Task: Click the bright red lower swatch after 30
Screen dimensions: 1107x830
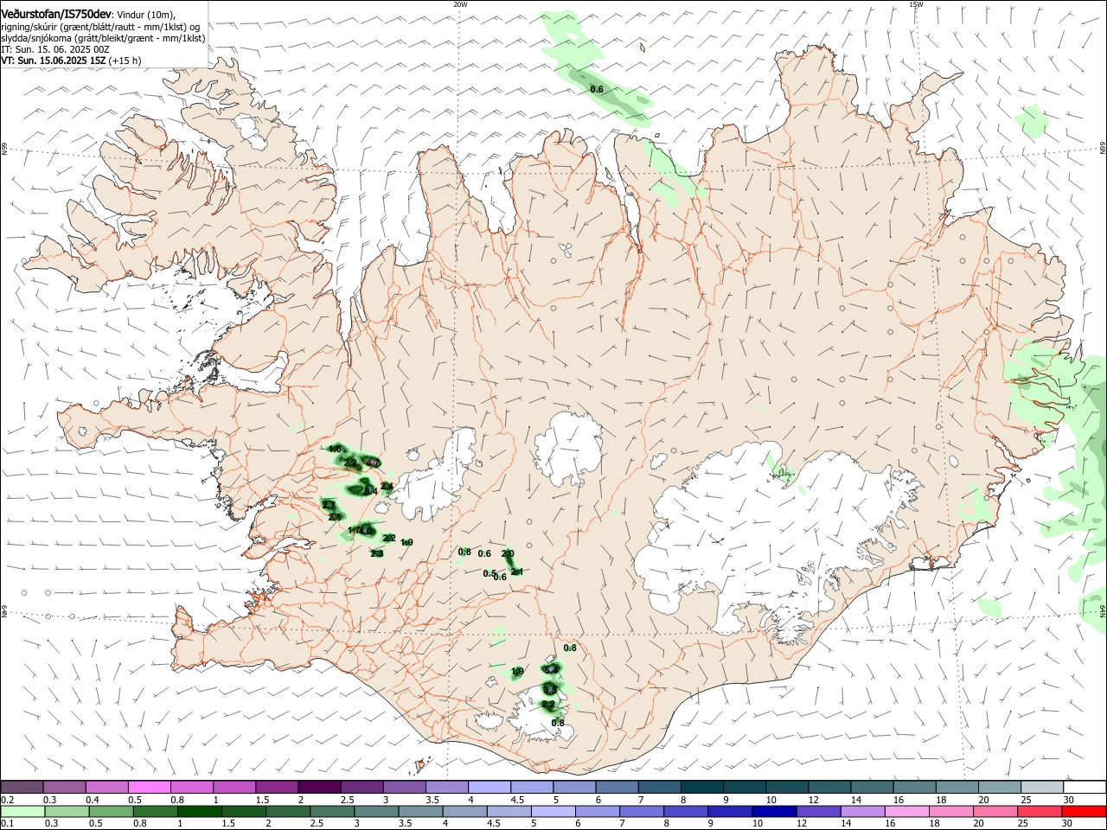Action: pyautogui.click(x=1083, y=811)
